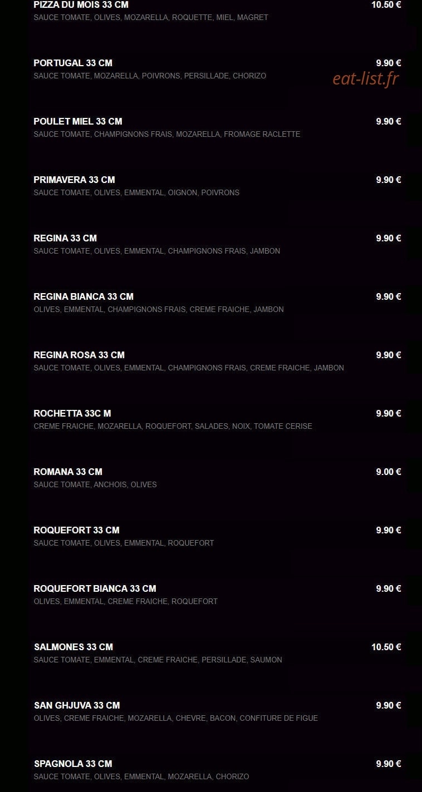The image size is (422, 792).
Task: Select the San Ghjuva 33 cm pizza
Action: (77, 705)
